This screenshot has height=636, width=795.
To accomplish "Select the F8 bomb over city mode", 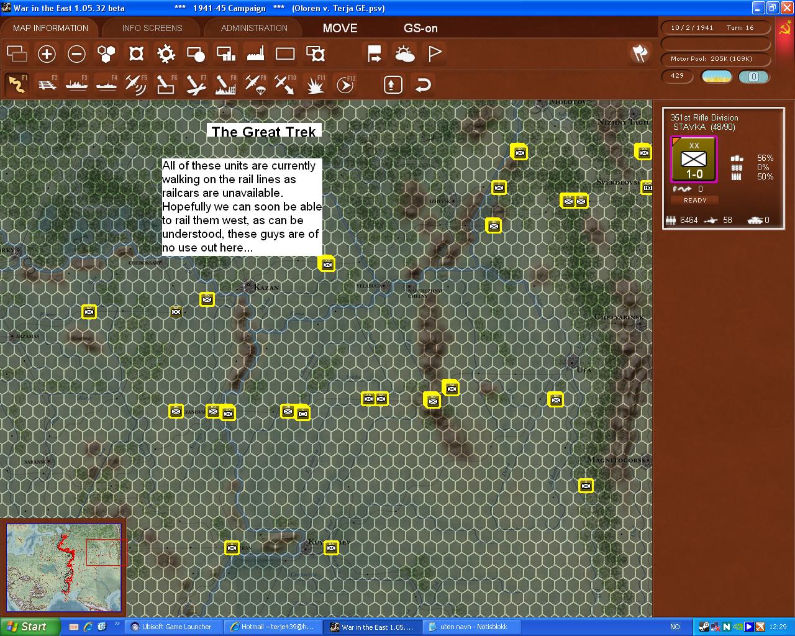I will (x=225, y=84).
